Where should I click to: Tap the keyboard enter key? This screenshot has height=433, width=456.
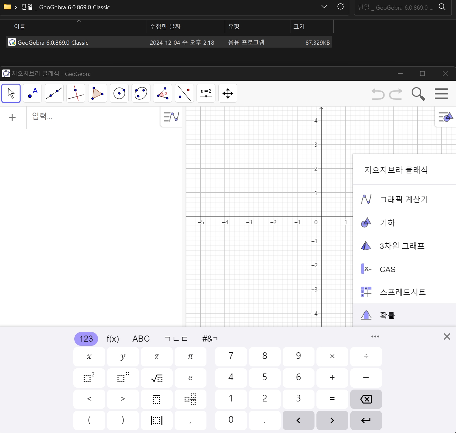click(x=366, y=420)
